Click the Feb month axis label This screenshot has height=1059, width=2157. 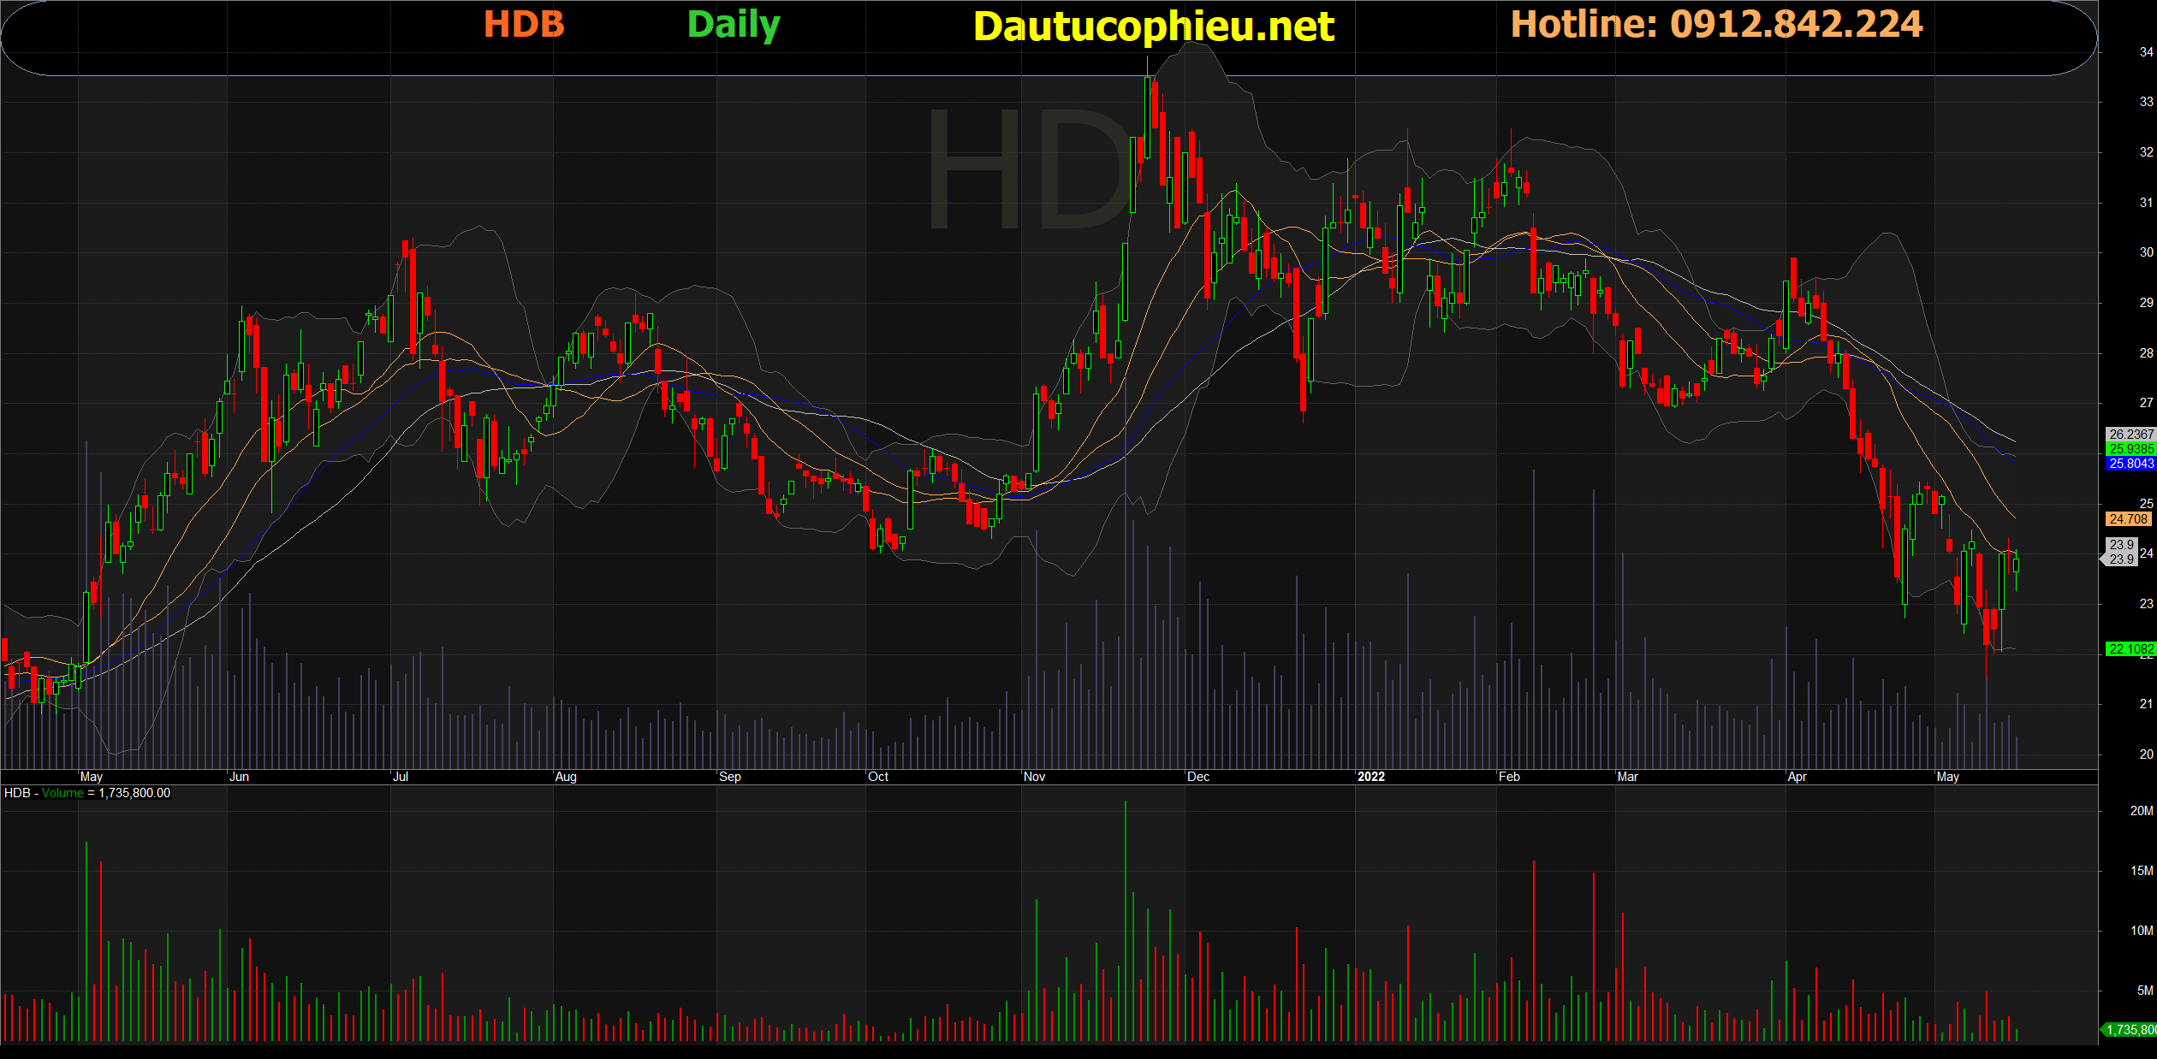[x=1509, y=777]
